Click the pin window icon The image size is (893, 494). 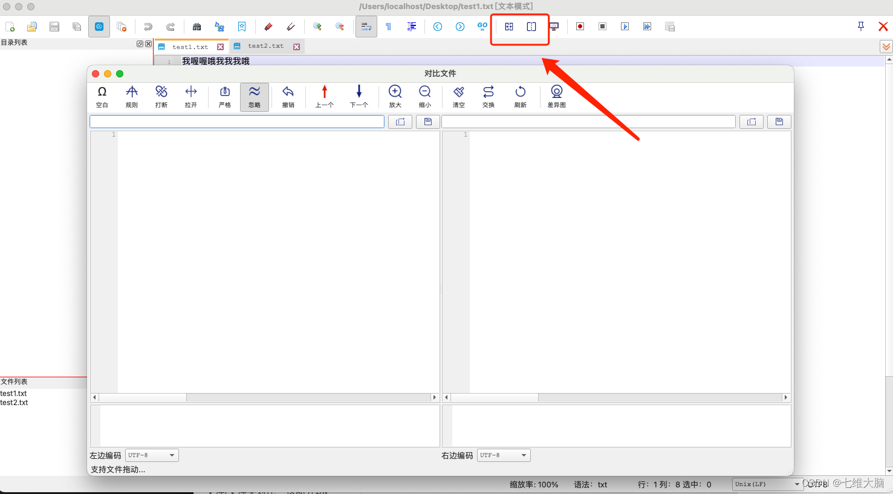click(x=861, y=26)
